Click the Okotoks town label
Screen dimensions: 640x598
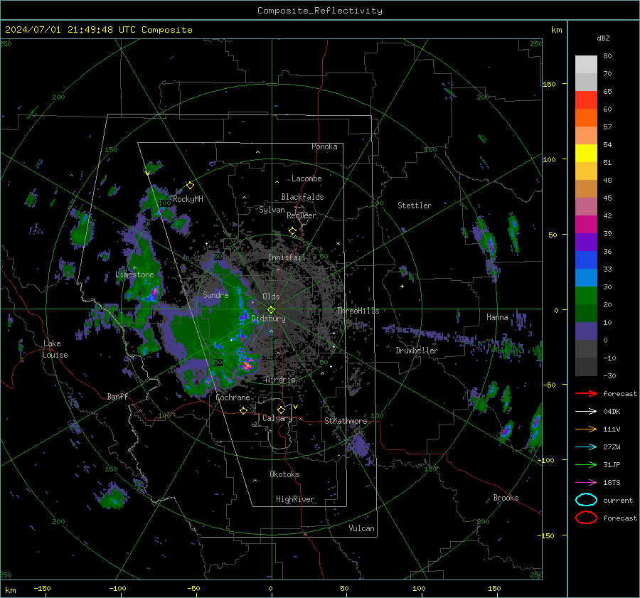[x=284, y=474]
